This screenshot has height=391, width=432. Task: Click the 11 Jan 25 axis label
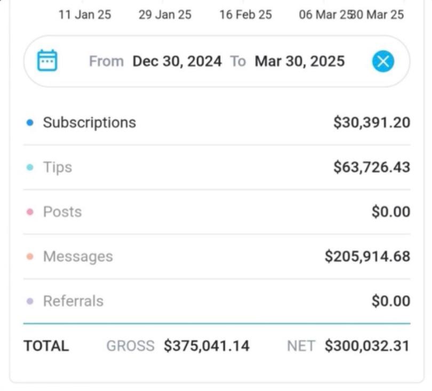tap(85, 14)
